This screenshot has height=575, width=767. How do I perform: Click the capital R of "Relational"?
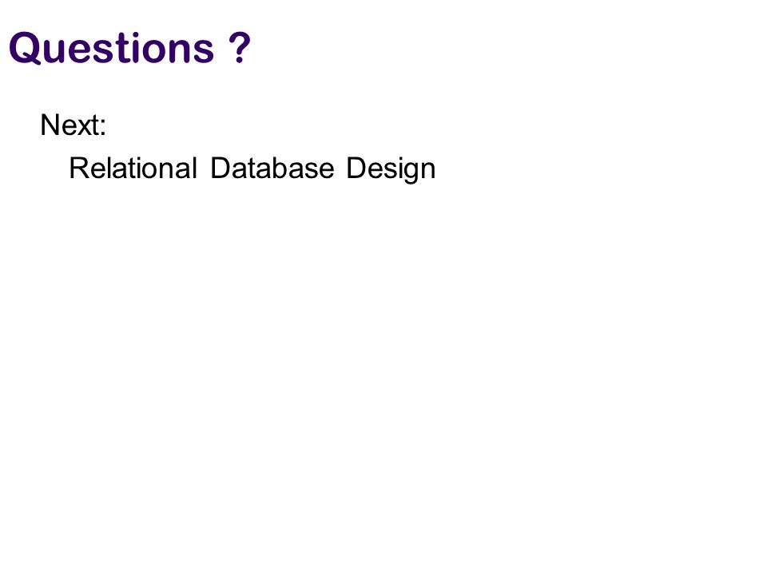click(x=78, y=169)
